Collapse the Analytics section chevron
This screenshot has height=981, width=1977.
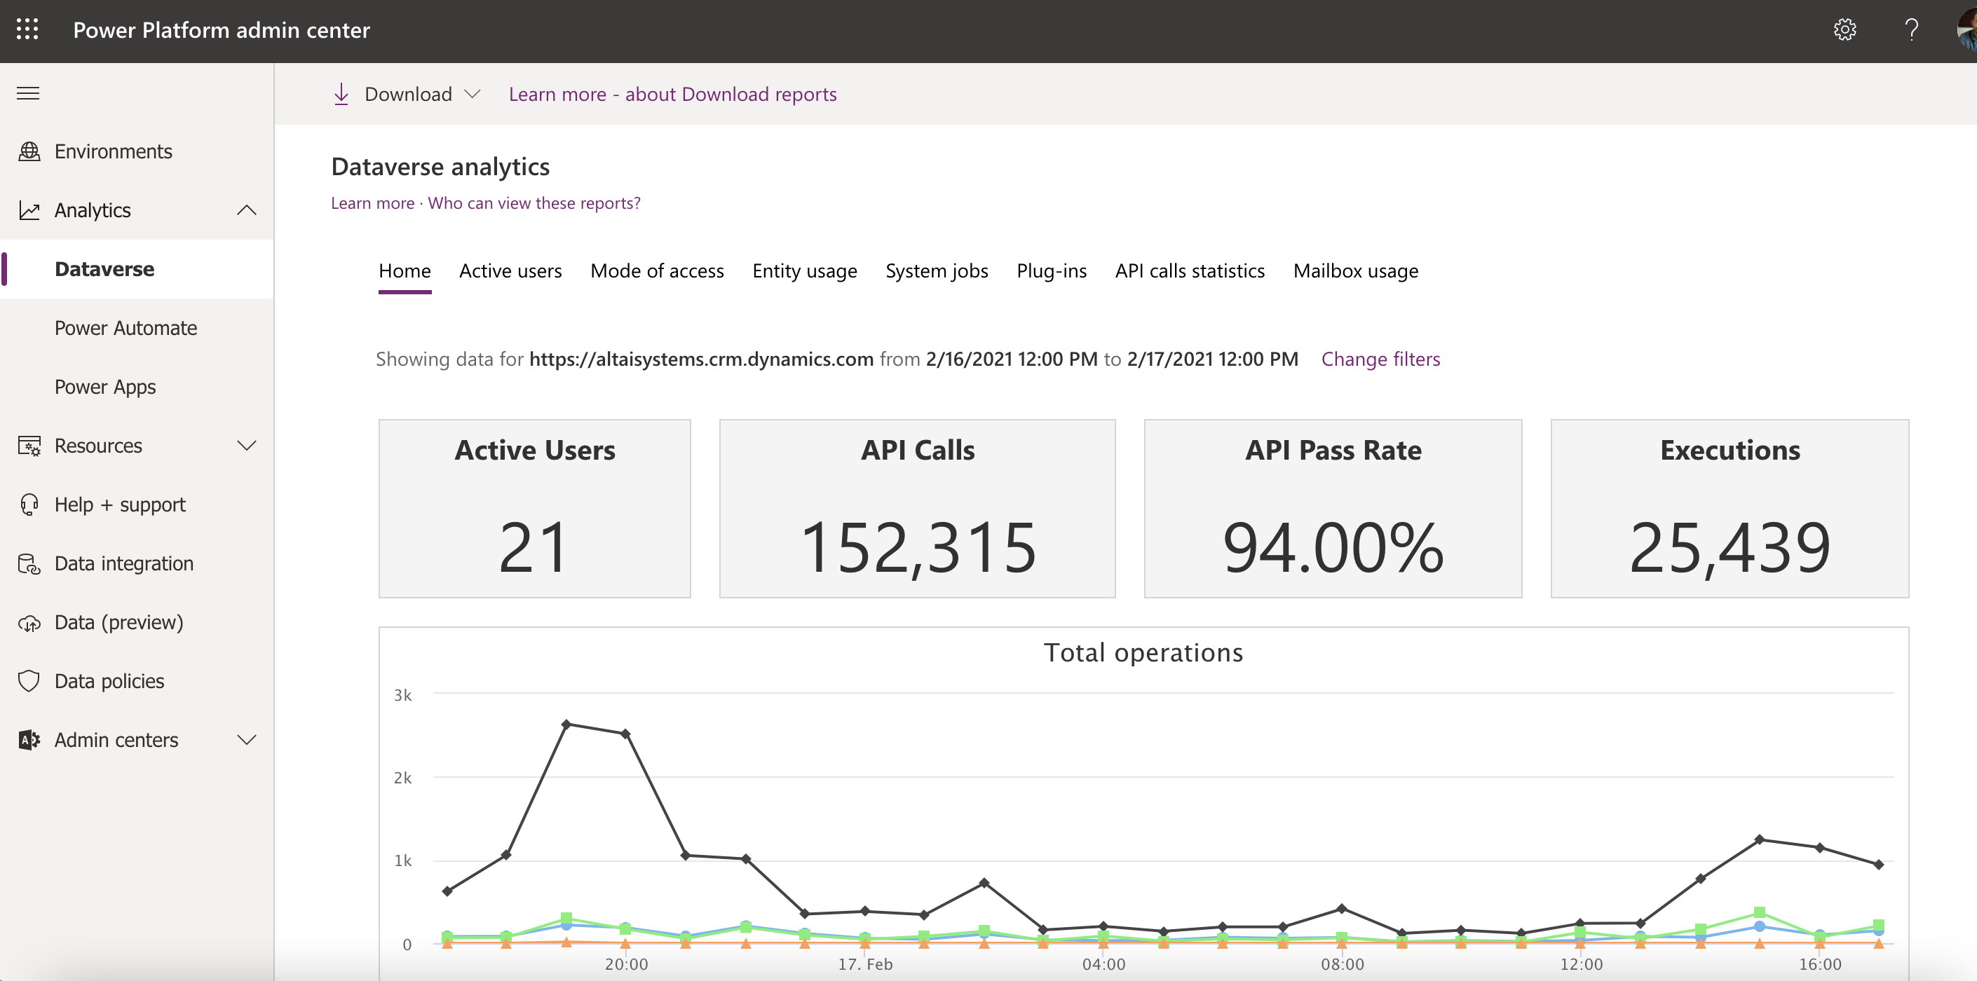pyautogui.click(x=246, y=210)
